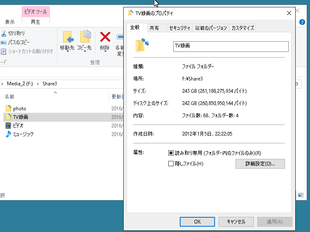Open the セキュリティ security tab
This screenshot has width=310, height=232.
(x=180, y=28)
